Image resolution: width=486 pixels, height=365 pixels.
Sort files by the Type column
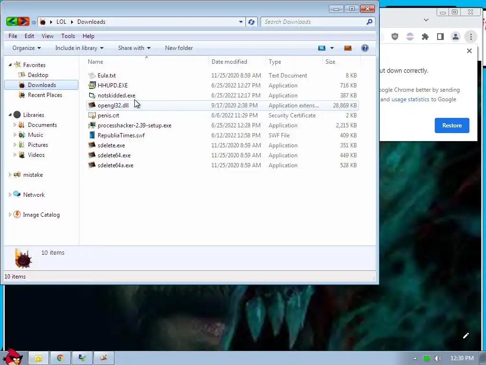[x=275, y=61]
